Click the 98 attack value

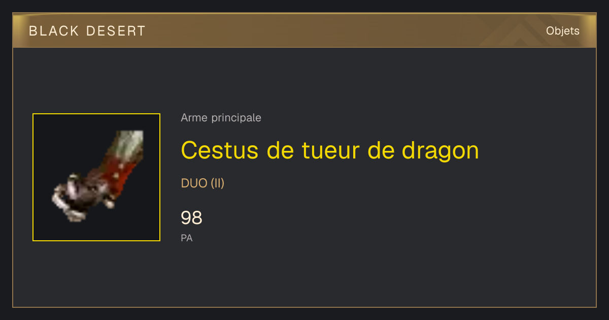point(191,218)
